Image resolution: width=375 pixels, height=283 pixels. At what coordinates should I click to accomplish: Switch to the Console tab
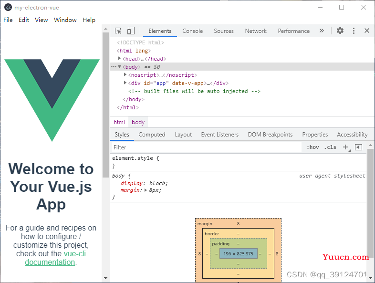[x=193, y=31]
